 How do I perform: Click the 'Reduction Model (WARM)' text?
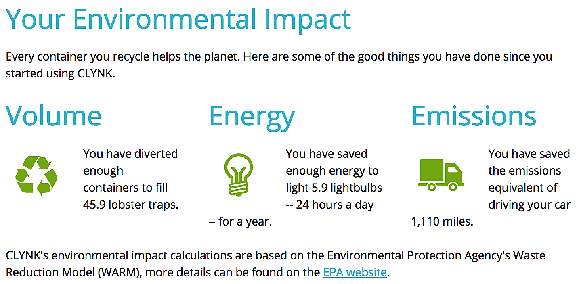tap(73, 272)
